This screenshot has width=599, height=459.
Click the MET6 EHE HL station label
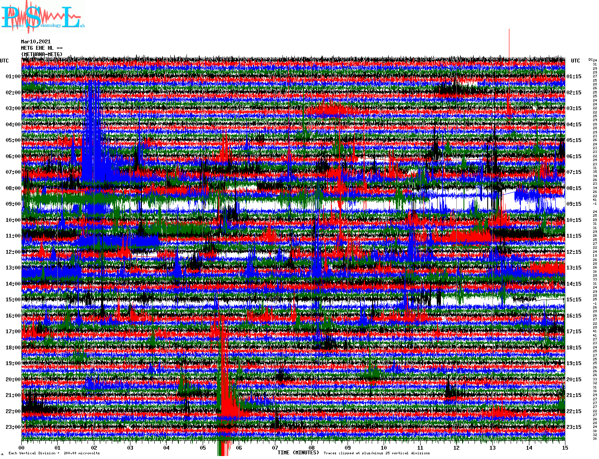coord(42,48)
